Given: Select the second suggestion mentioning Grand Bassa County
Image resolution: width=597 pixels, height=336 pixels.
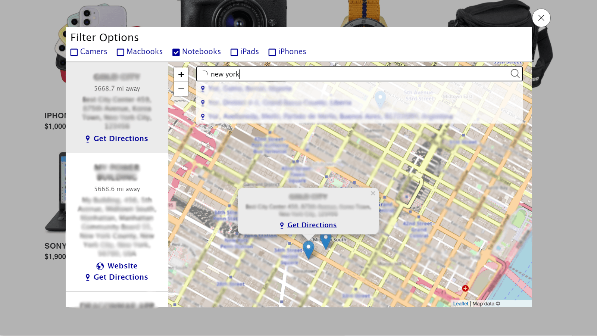Looking at the screenshot, I should click(280, 102).
